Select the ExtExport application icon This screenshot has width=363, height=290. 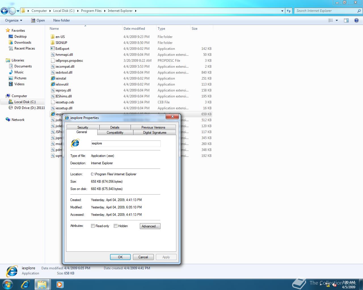pos(52,49)
